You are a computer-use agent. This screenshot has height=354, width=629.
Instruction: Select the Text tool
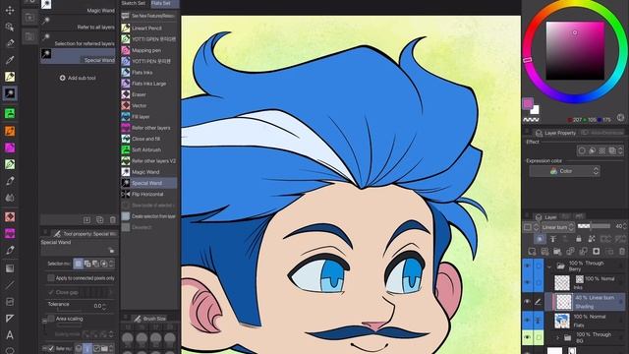pyautogui.click(x=10, y=334)
